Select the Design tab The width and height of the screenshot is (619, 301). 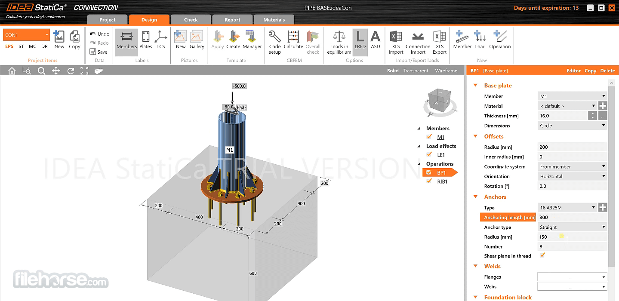pyautogui.click(x=149, y=20)
